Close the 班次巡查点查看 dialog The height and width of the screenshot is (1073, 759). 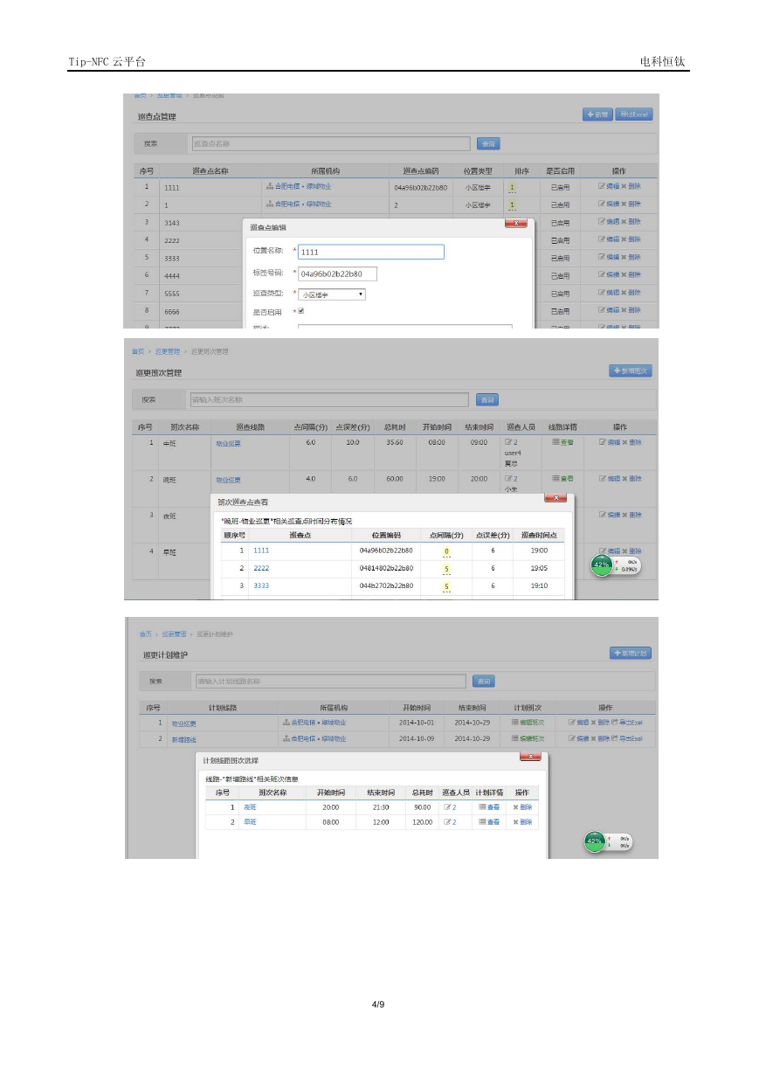pyautogui.click(x=555, y=498)
